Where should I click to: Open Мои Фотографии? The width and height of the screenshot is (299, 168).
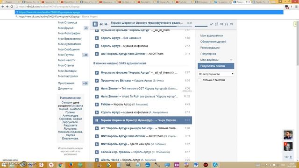point(69,33)
